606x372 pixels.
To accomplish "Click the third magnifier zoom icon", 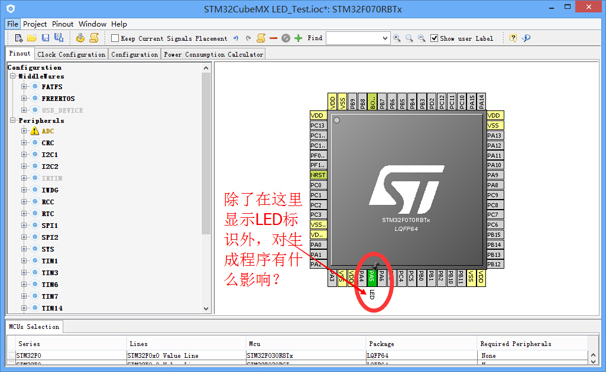I will tap(422, 38).
